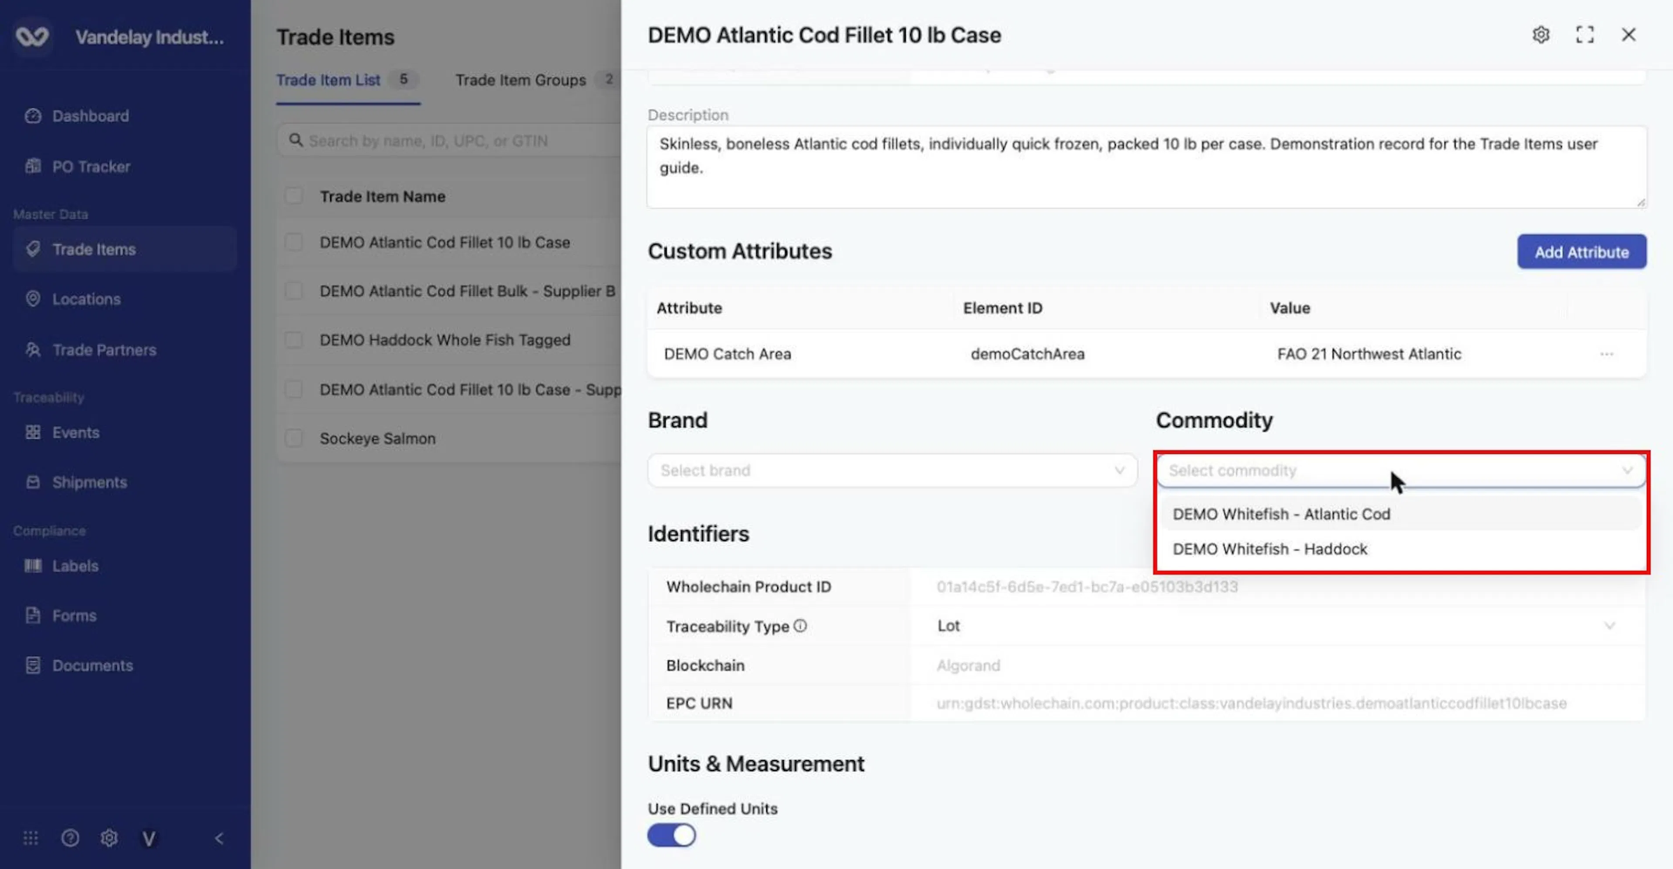Open Documents icon in sidebar
Image resolution: width=1673 pixels, height=869 pixels.
[33, 665]
